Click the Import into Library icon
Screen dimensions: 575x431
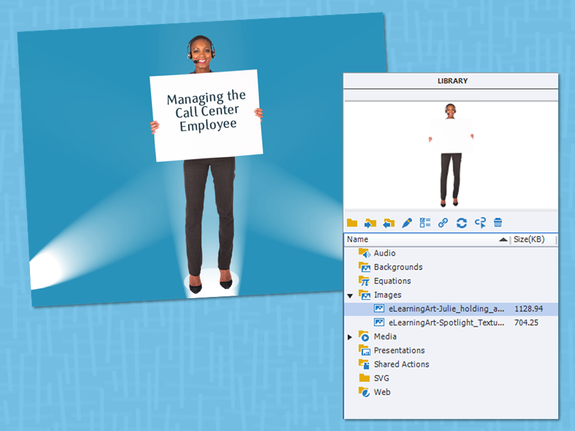pyautogui.click(x=370, y=223)
